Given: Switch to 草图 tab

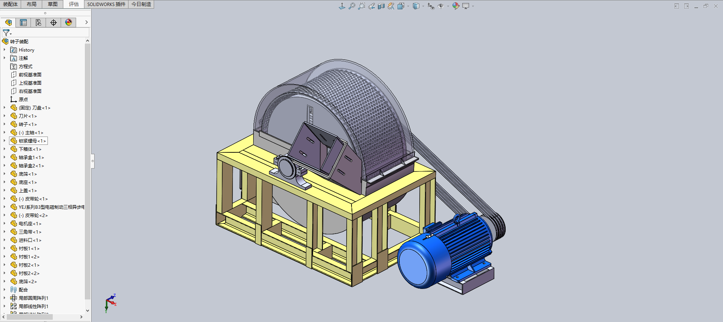Looking at the screenshot, I should [x=53, y=4].
